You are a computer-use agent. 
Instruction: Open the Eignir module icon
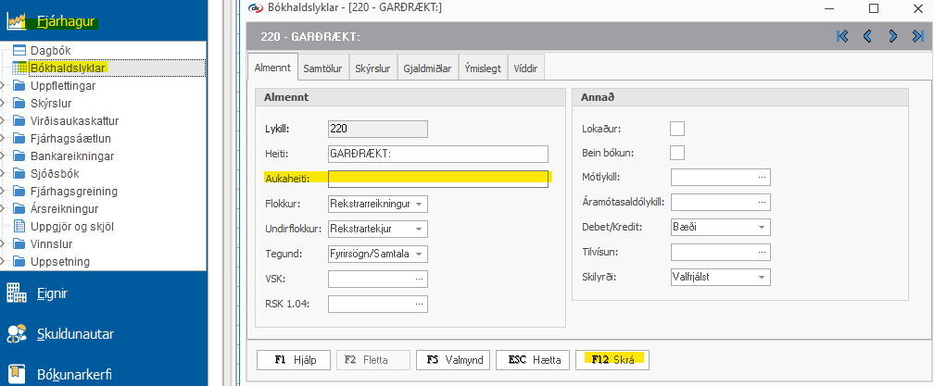(16, 293)
